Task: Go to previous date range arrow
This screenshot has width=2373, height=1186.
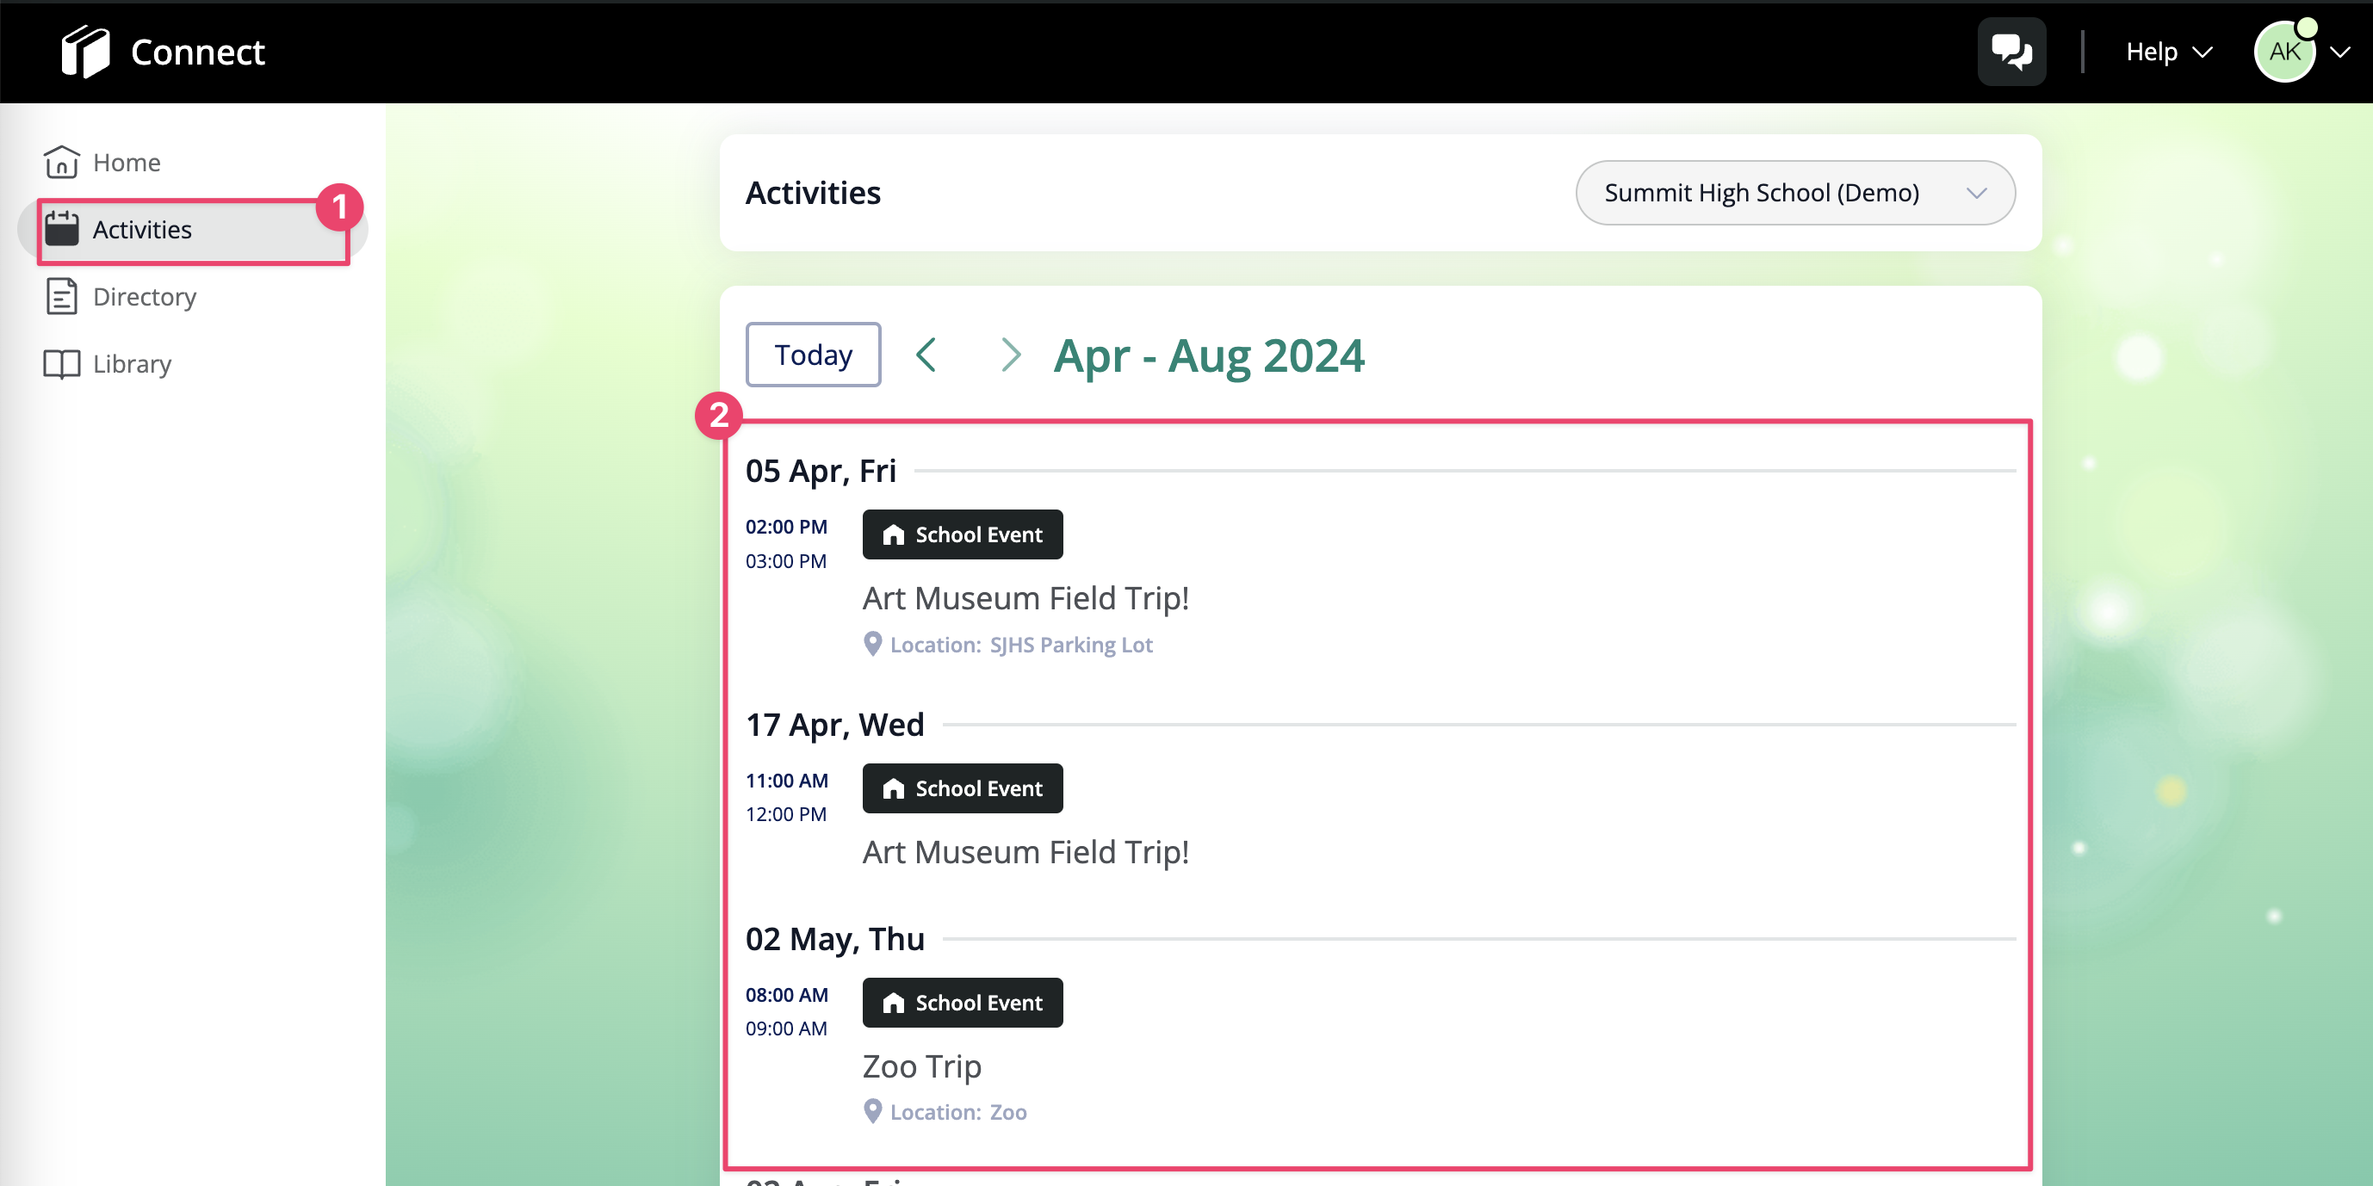Action: pos(926,355)
